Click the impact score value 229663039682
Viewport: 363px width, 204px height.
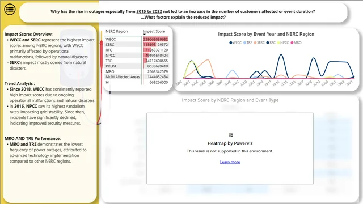coord(155,39)
